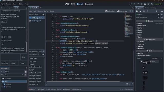
Task: Switch to 2D workspace
Action: coord(67,4)
